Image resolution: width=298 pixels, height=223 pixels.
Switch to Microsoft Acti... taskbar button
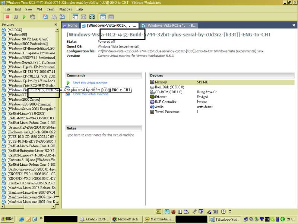(127, 219)
